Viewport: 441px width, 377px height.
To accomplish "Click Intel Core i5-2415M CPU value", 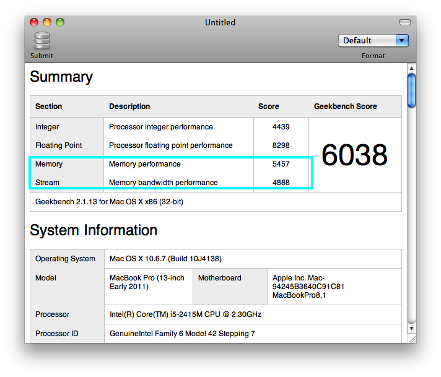I will [x=185, y=314].
